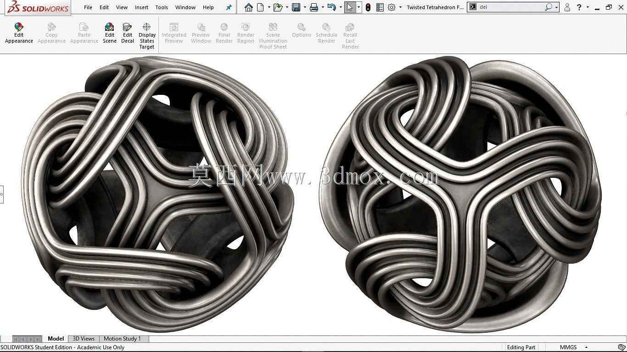
Task: Click the Schedule Render tool
Action: (326, 33)
